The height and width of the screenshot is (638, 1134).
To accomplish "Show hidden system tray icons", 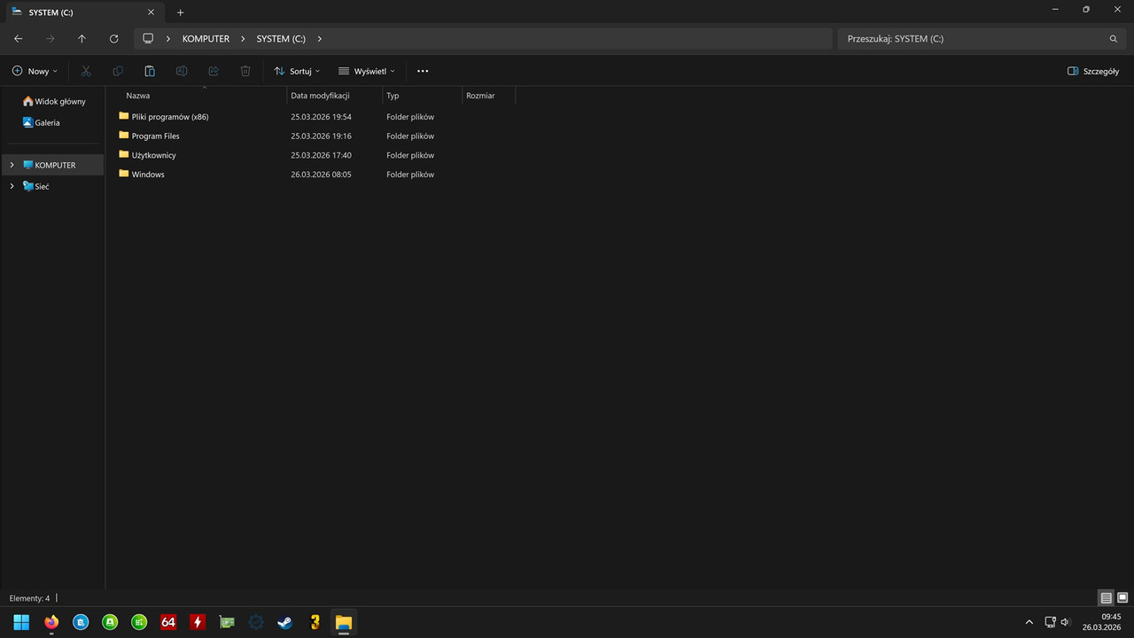I will click(x=1029, y=622).
